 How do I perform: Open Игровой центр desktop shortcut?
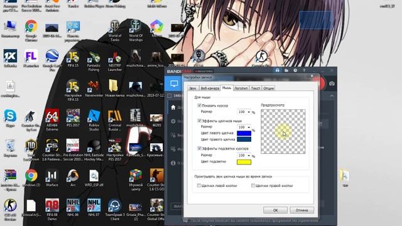click(x=136, y=180)
